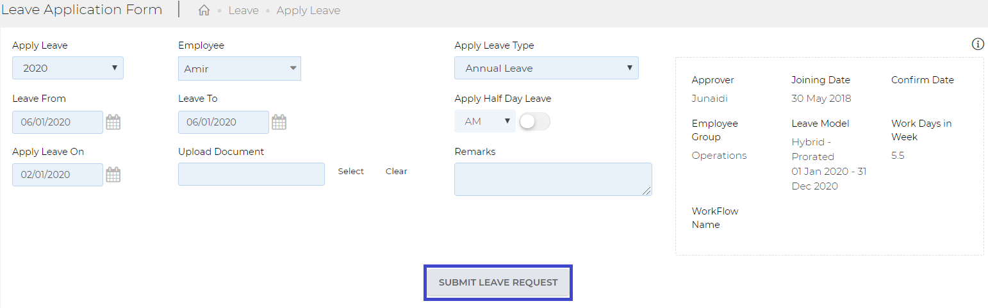This screenshot has width=988, height=308.
Task: Click the Leave From date field
Action: (x=58, y=122)
